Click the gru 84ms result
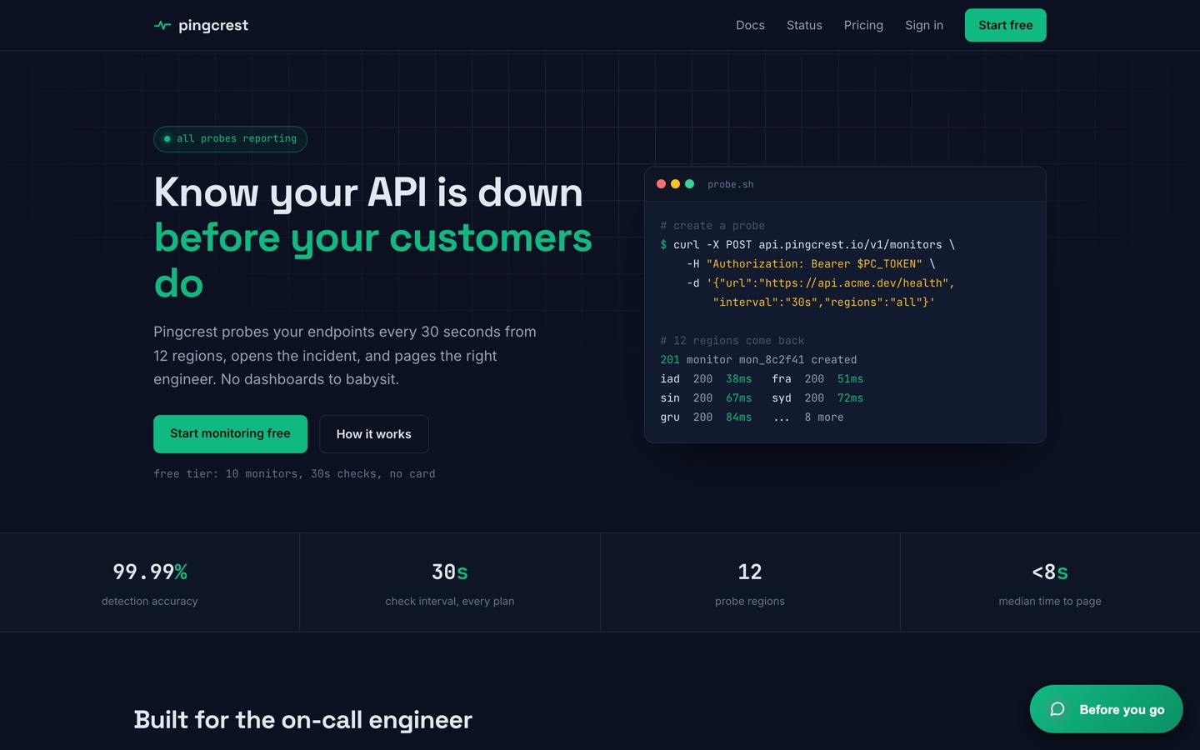The width and height of the screenshot is (1200, 750). coord(706,417)
